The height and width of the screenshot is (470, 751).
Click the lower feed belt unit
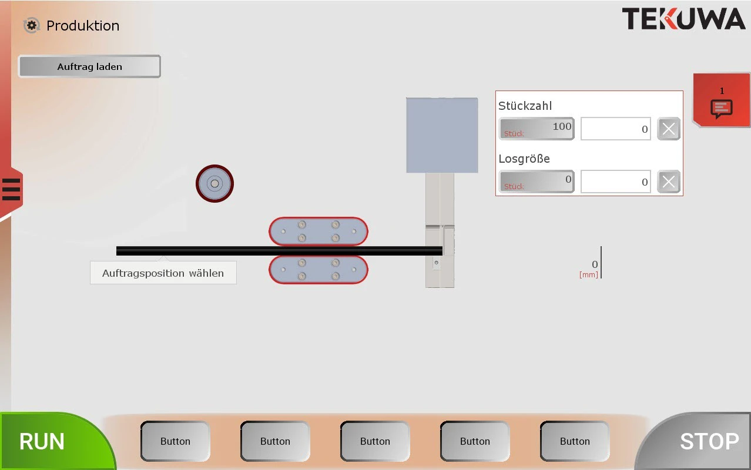click(318, 270)
